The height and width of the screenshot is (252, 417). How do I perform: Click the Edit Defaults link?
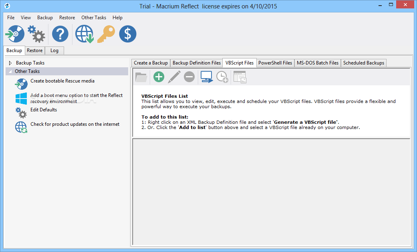pos(44,110)
